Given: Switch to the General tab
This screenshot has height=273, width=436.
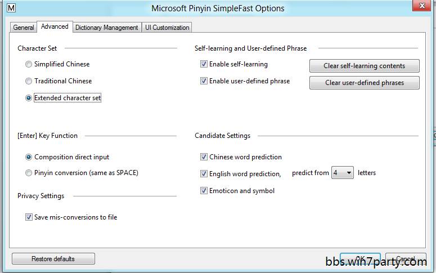Looking at the screenshot, I should coord(24,27).
